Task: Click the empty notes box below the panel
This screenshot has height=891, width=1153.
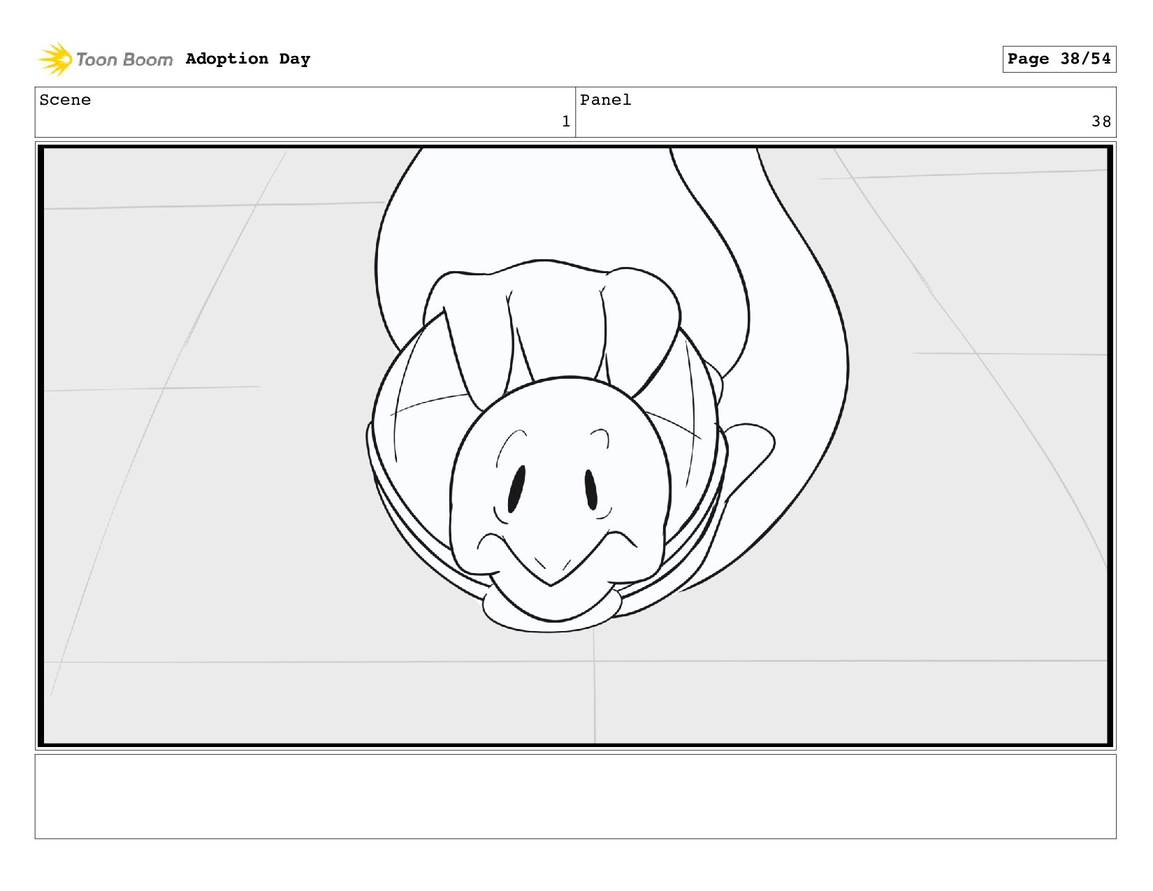Action: (575, 796)
